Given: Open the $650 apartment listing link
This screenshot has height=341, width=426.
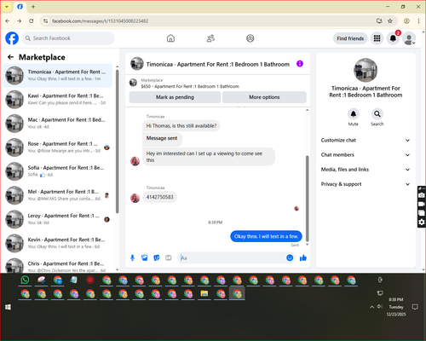Looking at the screenshot, I should (190, 86).
